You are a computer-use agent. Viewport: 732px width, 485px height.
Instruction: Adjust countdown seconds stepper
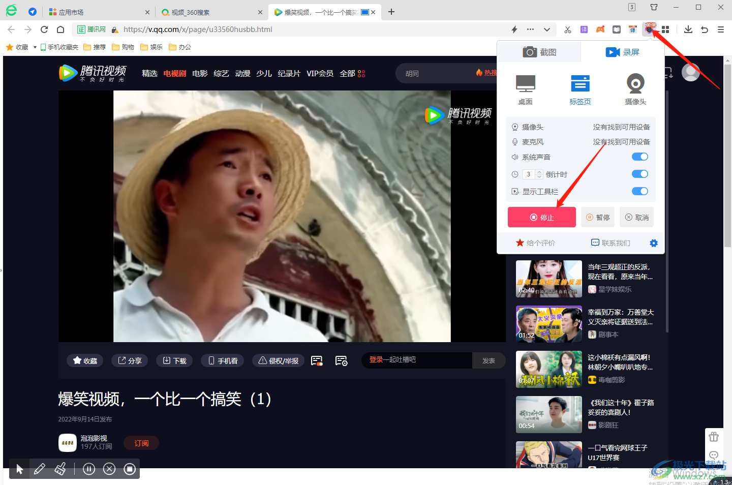click(x=540, y=174)
